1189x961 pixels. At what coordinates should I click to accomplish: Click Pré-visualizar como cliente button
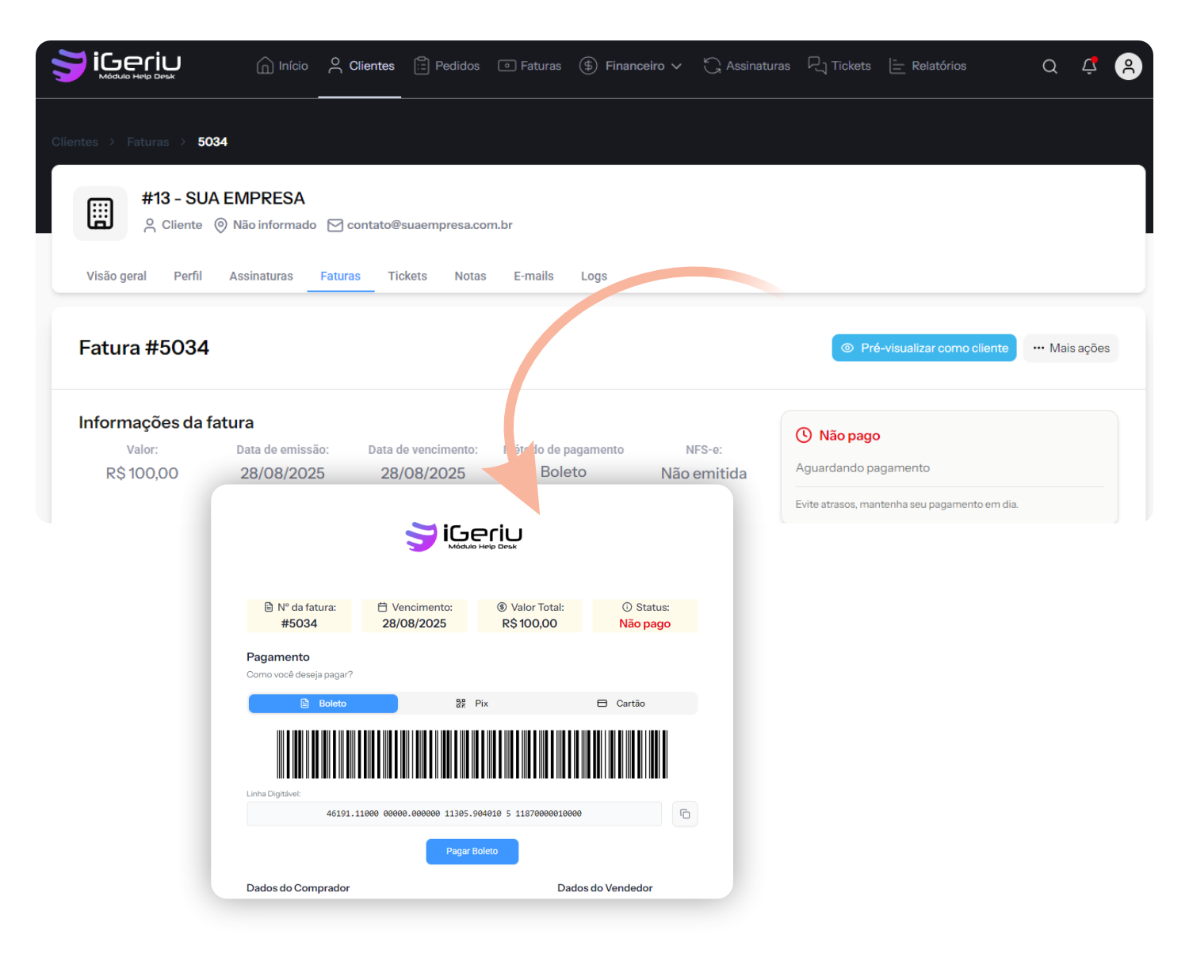coord(923,348)
